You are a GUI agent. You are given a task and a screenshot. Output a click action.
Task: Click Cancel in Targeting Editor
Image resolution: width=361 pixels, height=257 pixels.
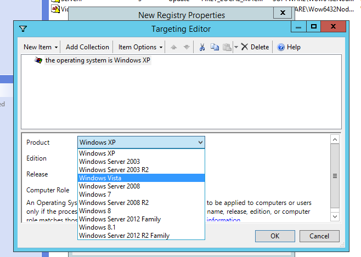point(319,236)
